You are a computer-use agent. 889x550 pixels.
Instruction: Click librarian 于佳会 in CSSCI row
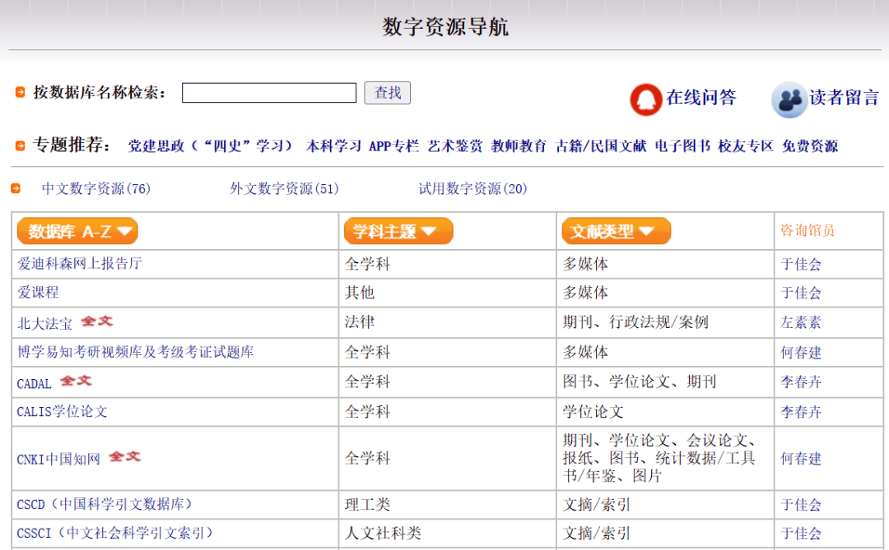(801, 533)
